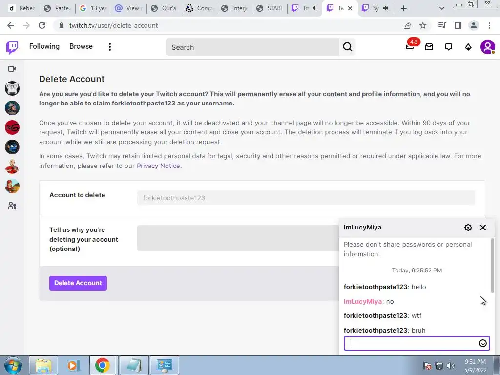This screenshot has width=500, height=375.
Task: Switch to the Qur'a tab
Action: coord(164,8)
